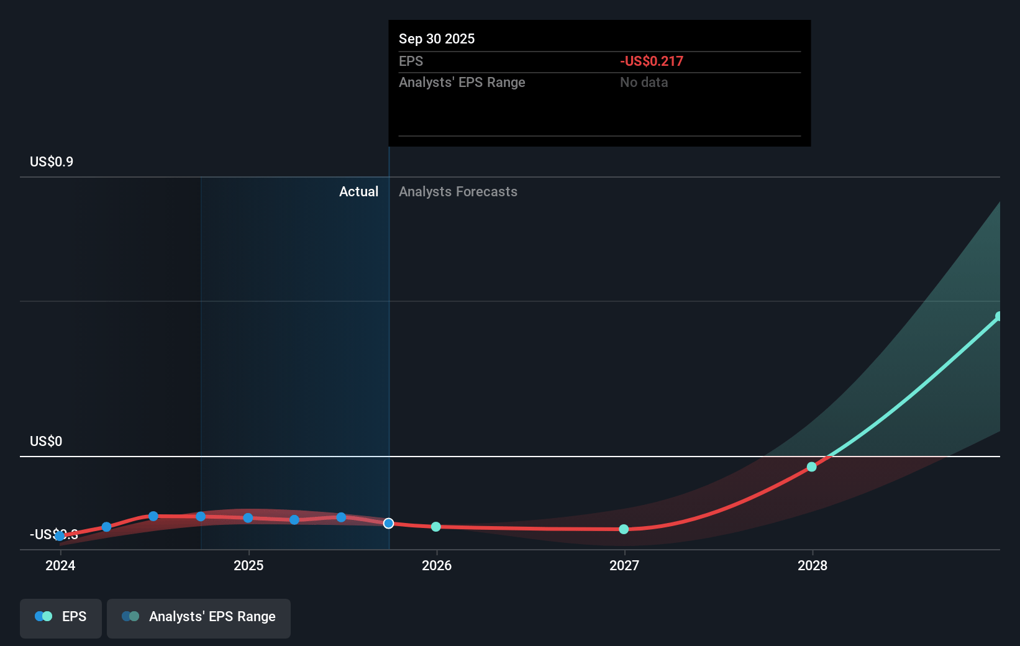
Task: Click the 2027 x-axis year label
Action: [x=624, y=566]
